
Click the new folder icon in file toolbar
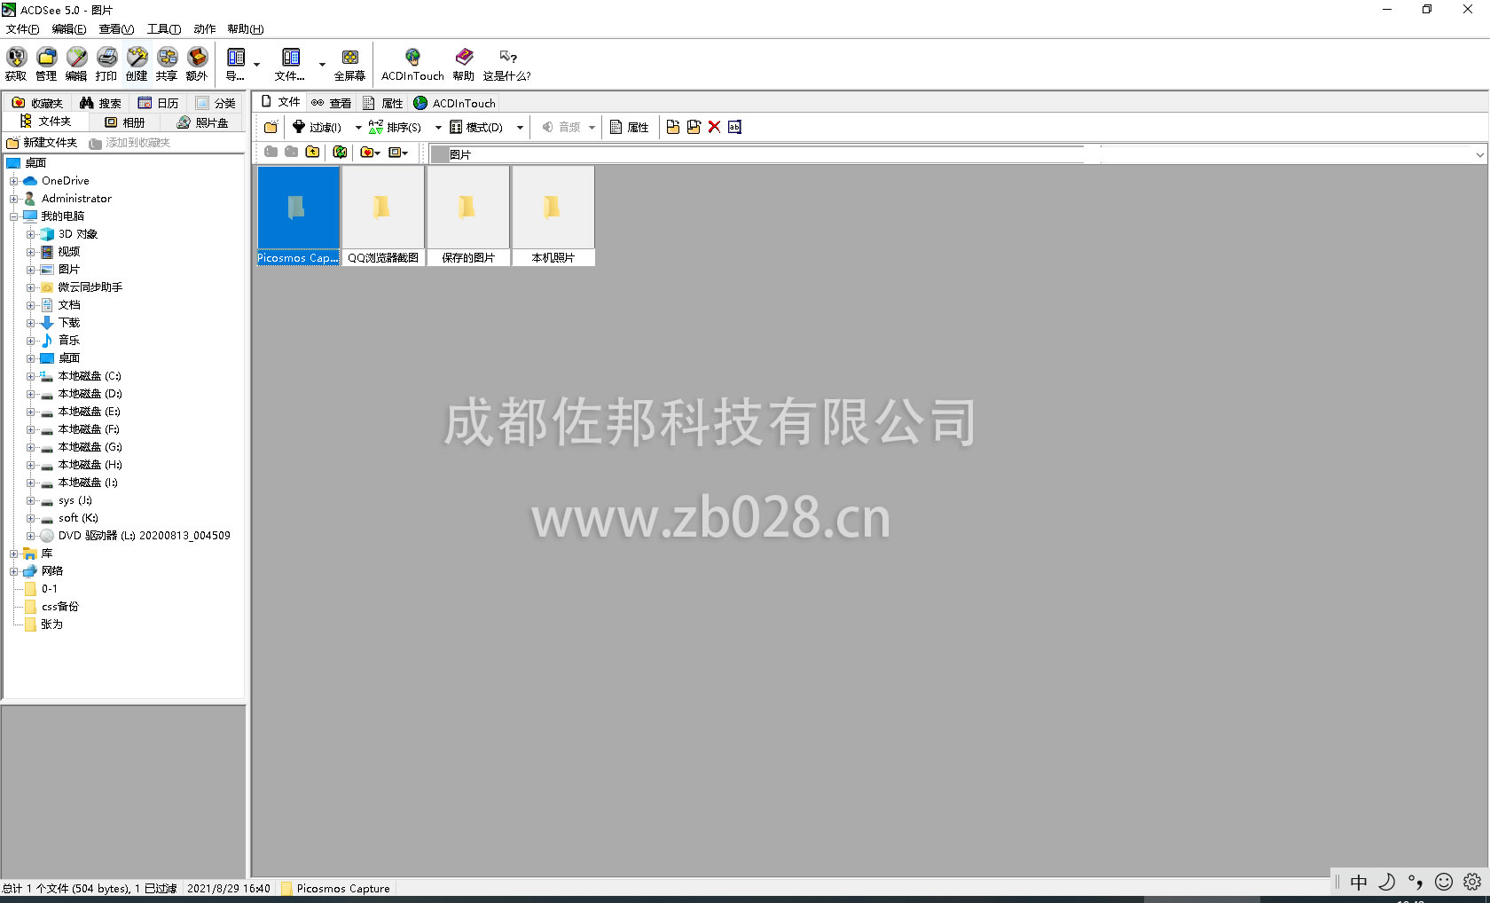271,127
